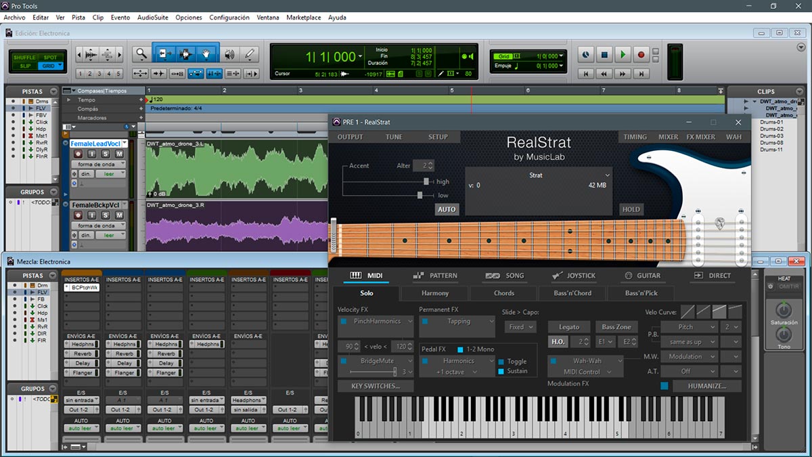Click the Fast Forward transport button

[x=623, y=73]
